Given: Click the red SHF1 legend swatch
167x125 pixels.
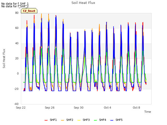Looking at the screenshot, I should click(x=46, y=120).
